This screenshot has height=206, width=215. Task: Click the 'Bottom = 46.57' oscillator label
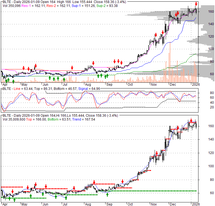pos(65,89)
